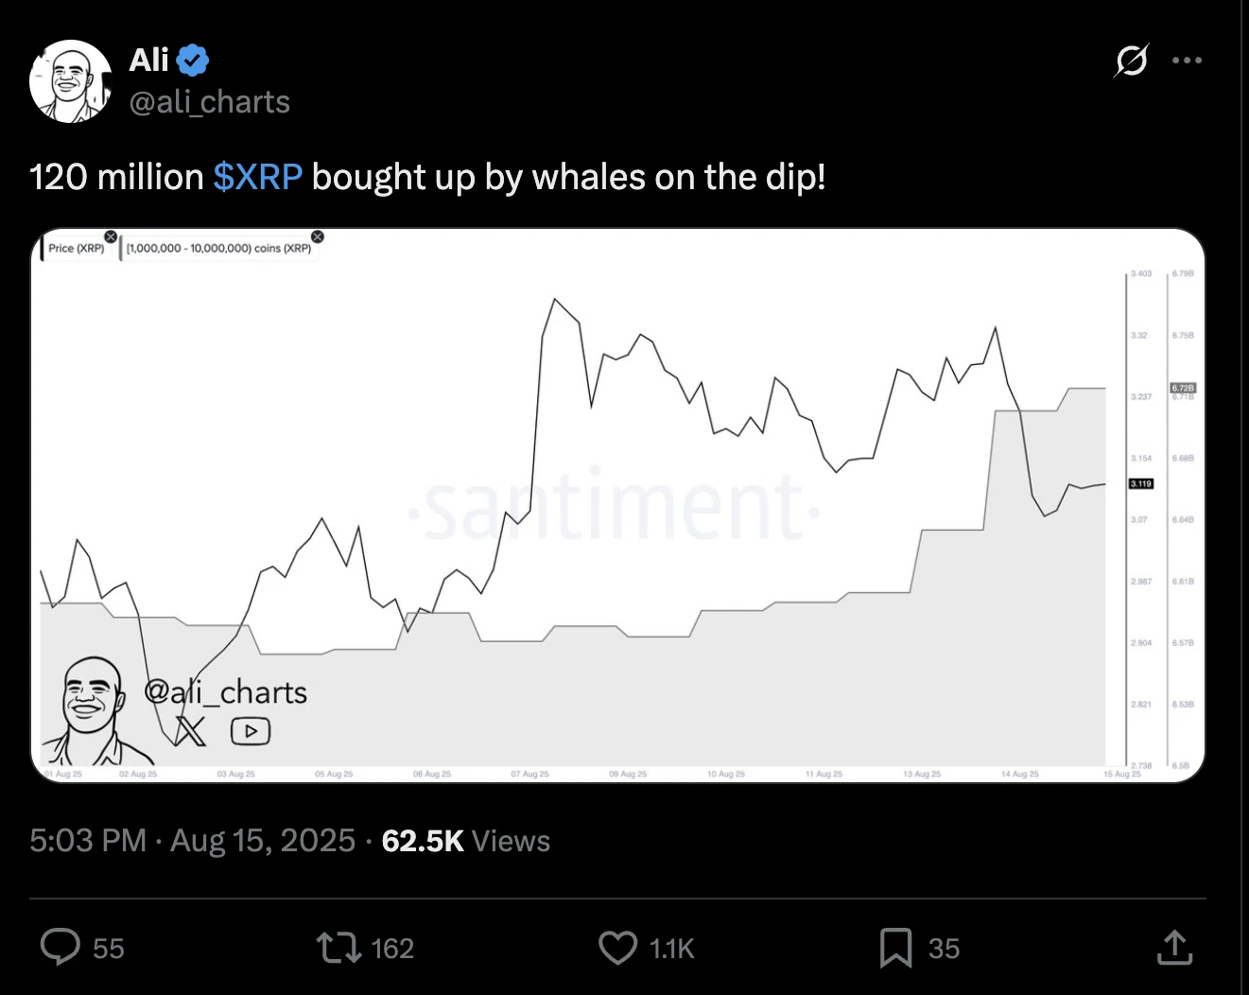Screen dimensions: 1249x995
Task: Open the chart image in full view
Action: [618, 506]
